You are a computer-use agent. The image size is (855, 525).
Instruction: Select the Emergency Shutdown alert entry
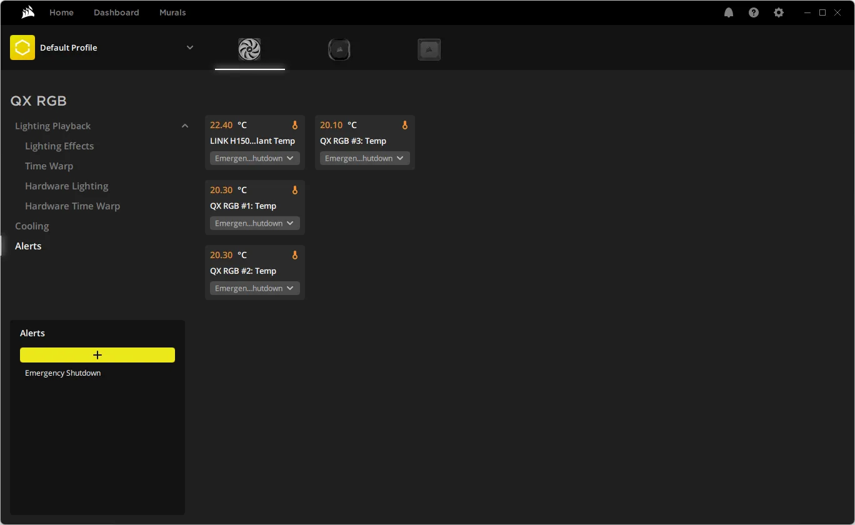62,373
